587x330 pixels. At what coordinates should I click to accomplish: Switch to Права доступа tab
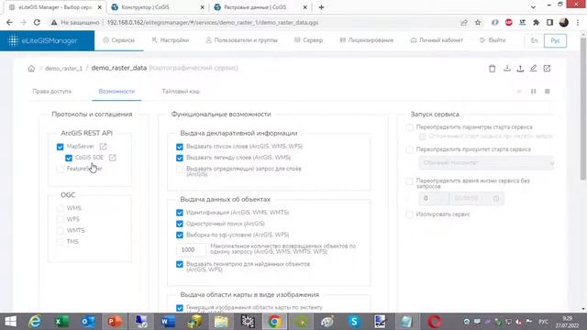pyautogui.click(x=52, y=92)
